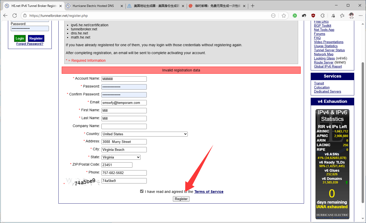
Task: Reload the page with the refresh icon
Action: click(x=15, y=16)
